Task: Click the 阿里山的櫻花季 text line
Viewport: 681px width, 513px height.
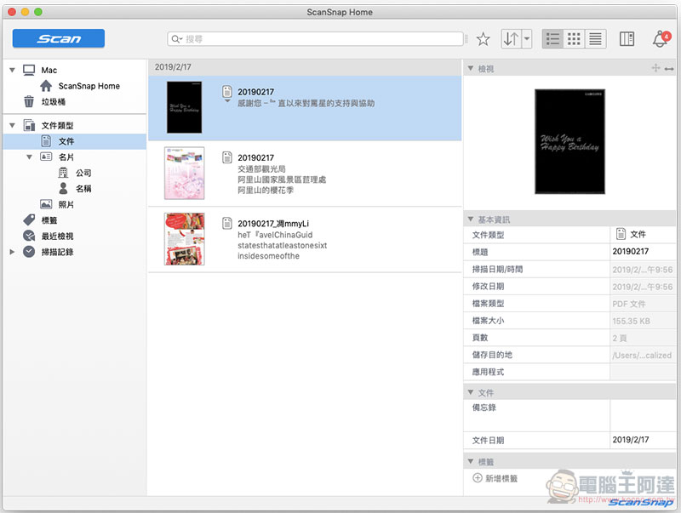Action: pyautogui.click(x=266, y=190)
